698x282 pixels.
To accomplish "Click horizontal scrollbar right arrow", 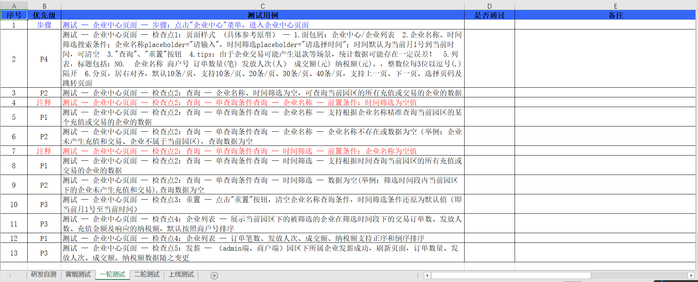I will 691,275.
